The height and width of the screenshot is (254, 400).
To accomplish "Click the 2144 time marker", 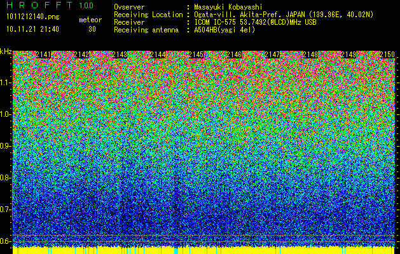I will click(x=158, y=55).
